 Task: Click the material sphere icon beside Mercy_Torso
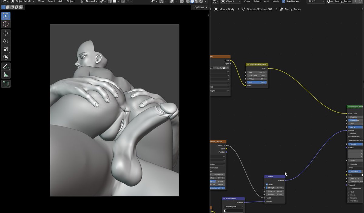330,2
